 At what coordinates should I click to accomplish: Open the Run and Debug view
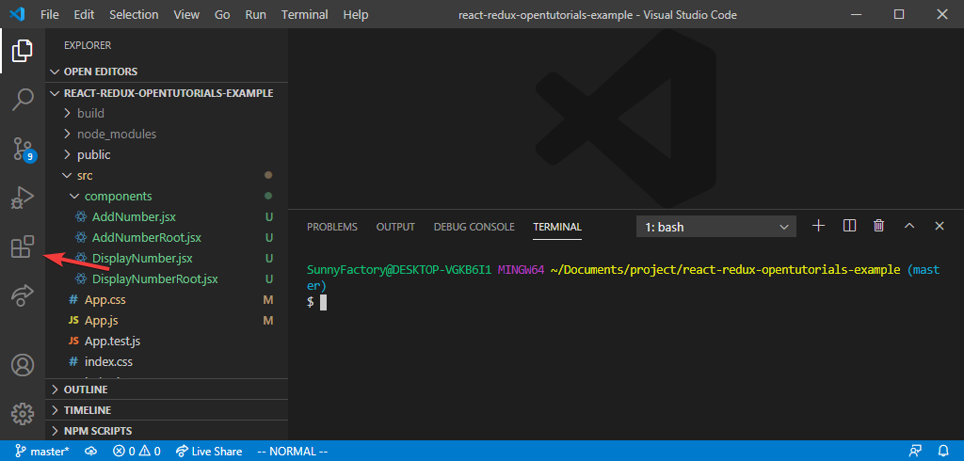click(x=23, y=198)
